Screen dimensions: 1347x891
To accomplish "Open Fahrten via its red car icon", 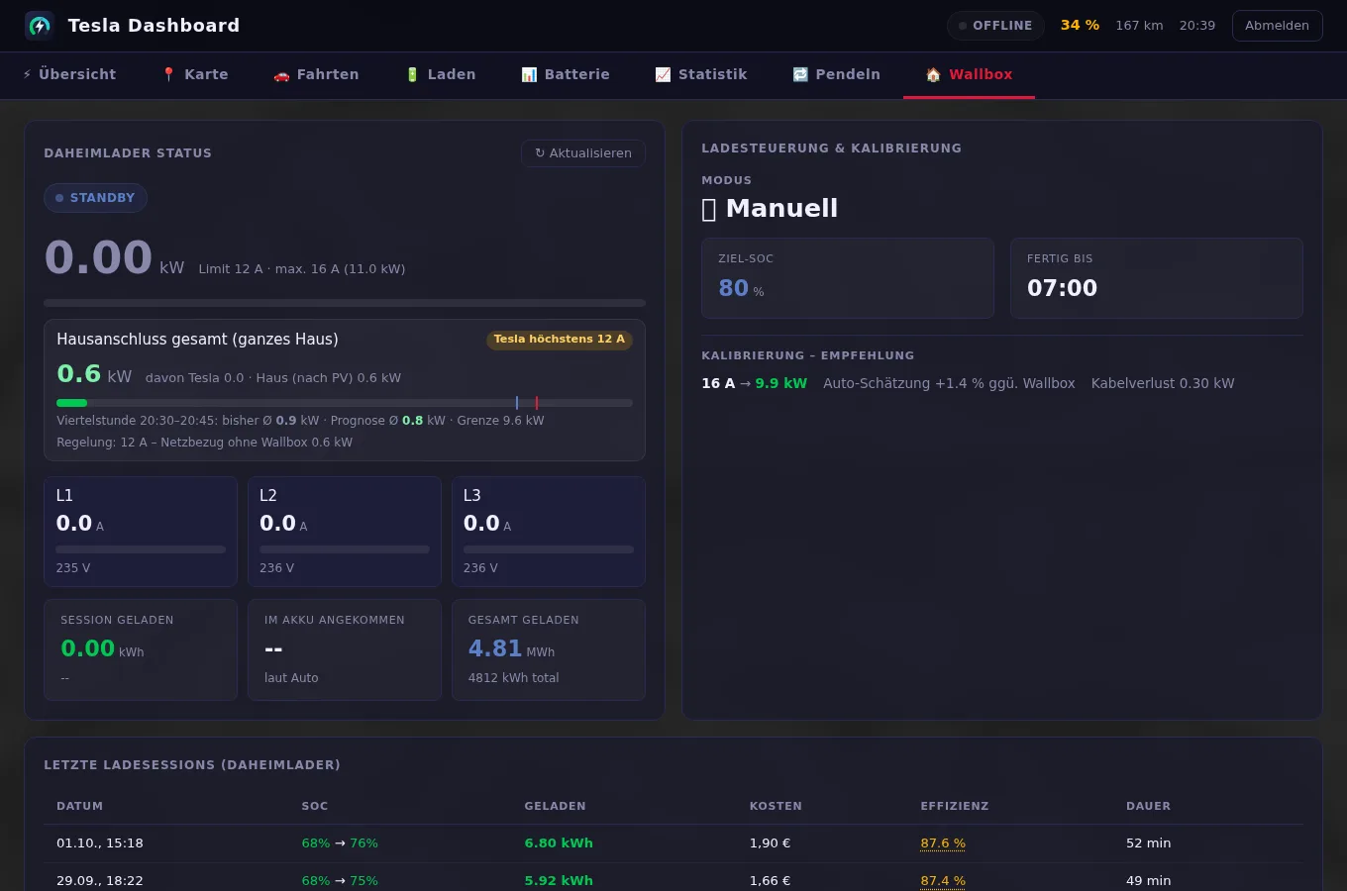I will (281, 74).
